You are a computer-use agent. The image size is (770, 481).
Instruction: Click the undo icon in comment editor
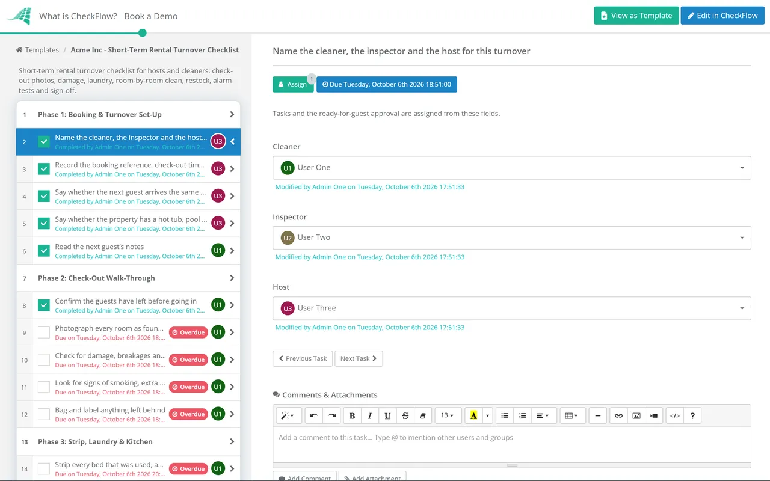[x=314, y=415]
